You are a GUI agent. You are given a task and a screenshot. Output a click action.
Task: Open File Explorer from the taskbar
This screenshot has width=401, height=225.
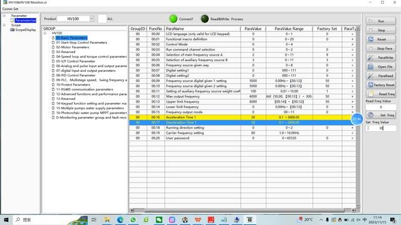click(107, 219)
